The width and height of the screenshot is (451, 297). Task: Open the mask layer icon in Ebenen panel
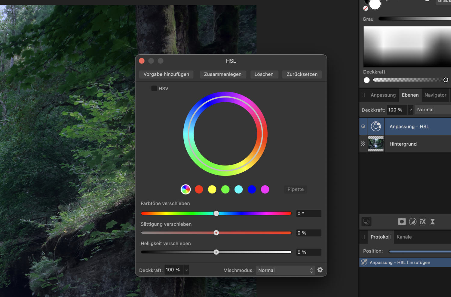[402, 221]
